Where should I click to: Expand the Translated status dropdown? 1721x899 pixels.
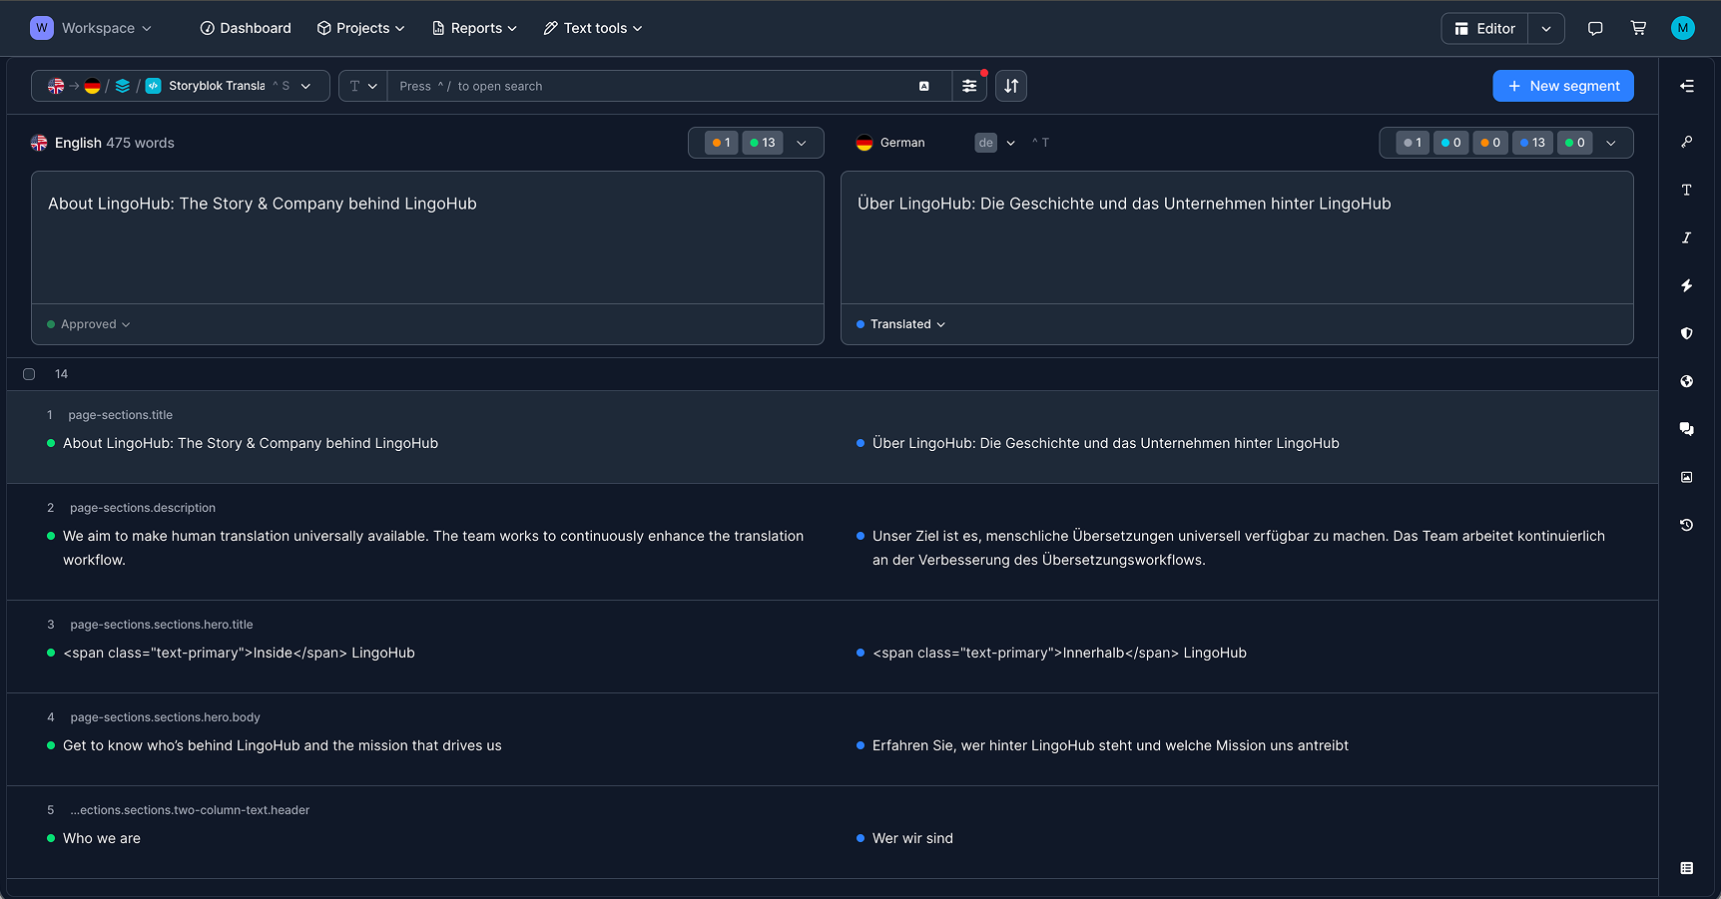[x=900, y=324]
